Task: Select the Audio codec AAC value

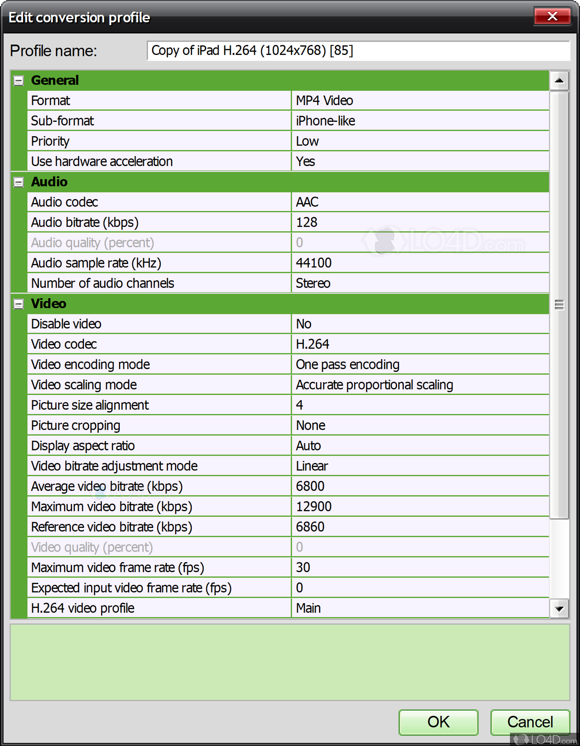Action: coord(420,202)
